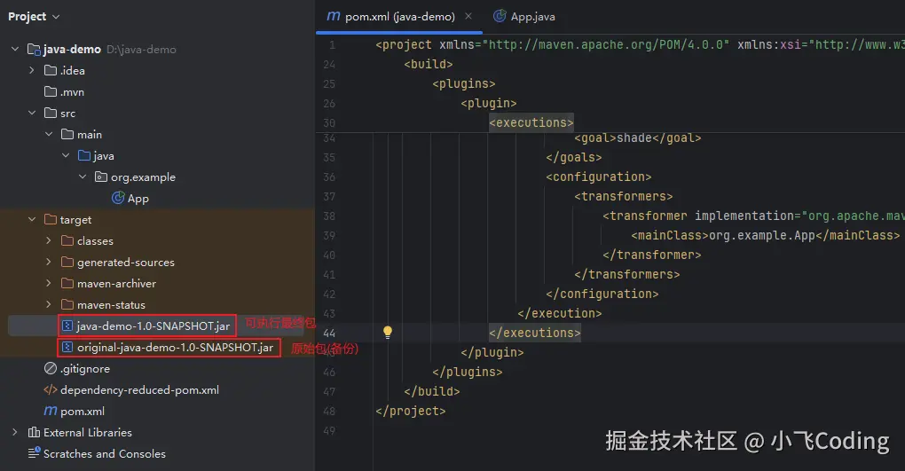This screenshot has width=905, height=471.
Task: Click the <goal>shade</goal> line
Action: pos(638,138)
